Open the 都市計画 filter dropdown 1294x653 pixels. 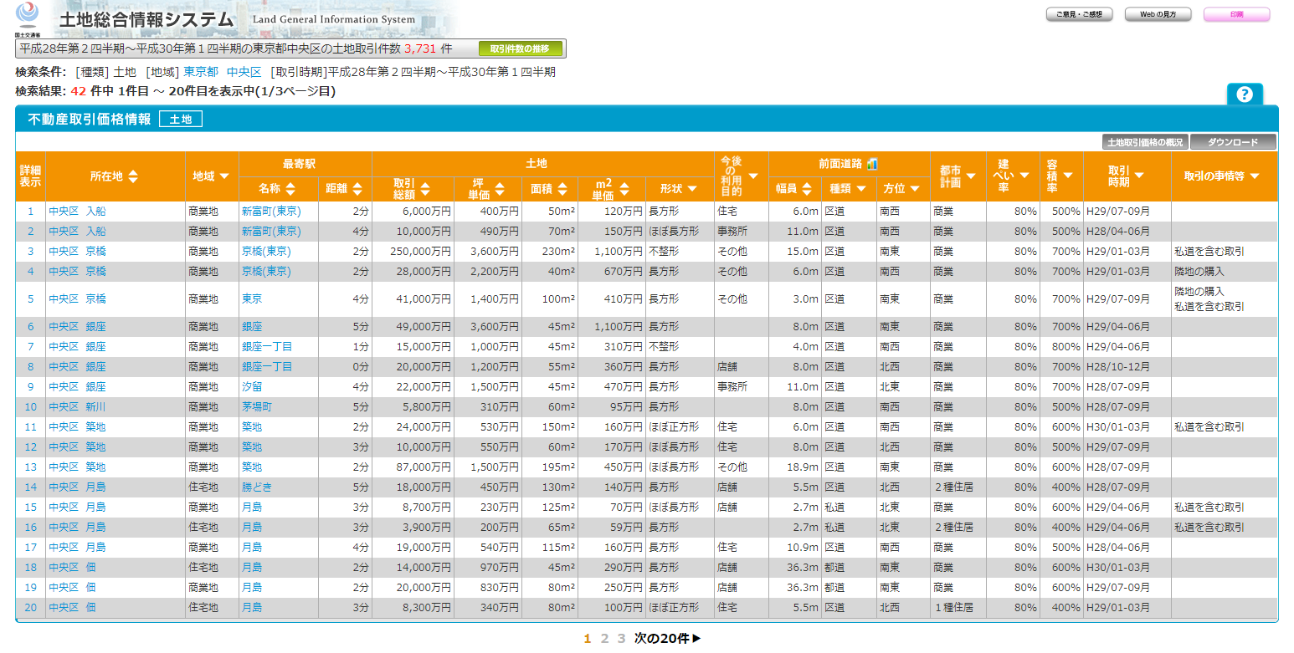[971, 176]
